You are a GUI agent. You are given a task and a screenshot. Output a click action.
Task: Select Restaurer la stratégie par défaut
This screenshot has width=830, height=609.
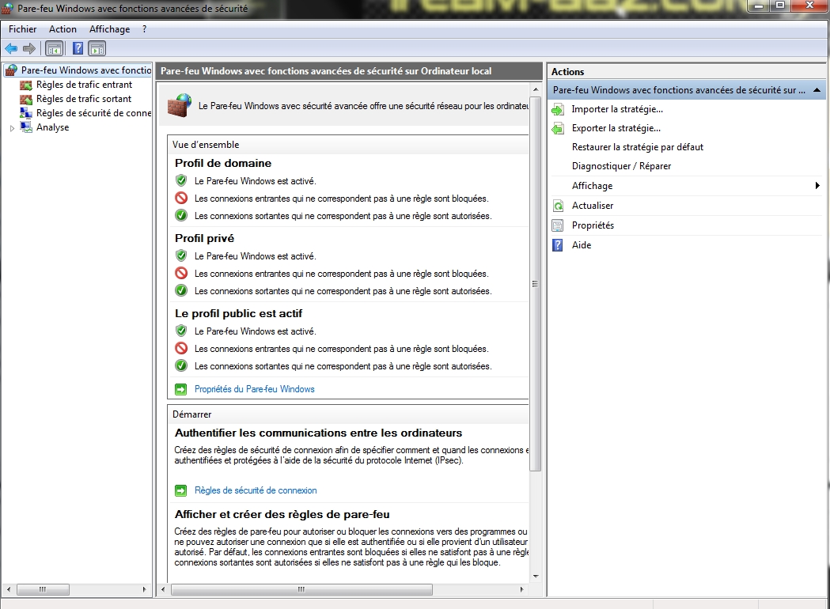tap(637, 148)
